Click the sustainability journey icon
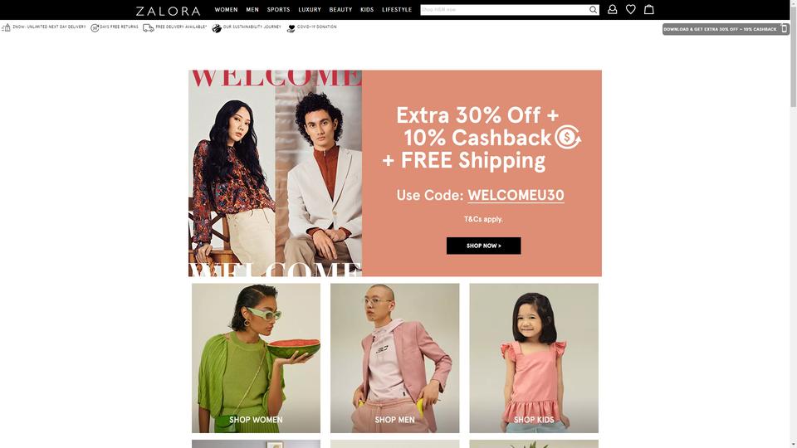This screenshot has width=797, height=448. 217,28
